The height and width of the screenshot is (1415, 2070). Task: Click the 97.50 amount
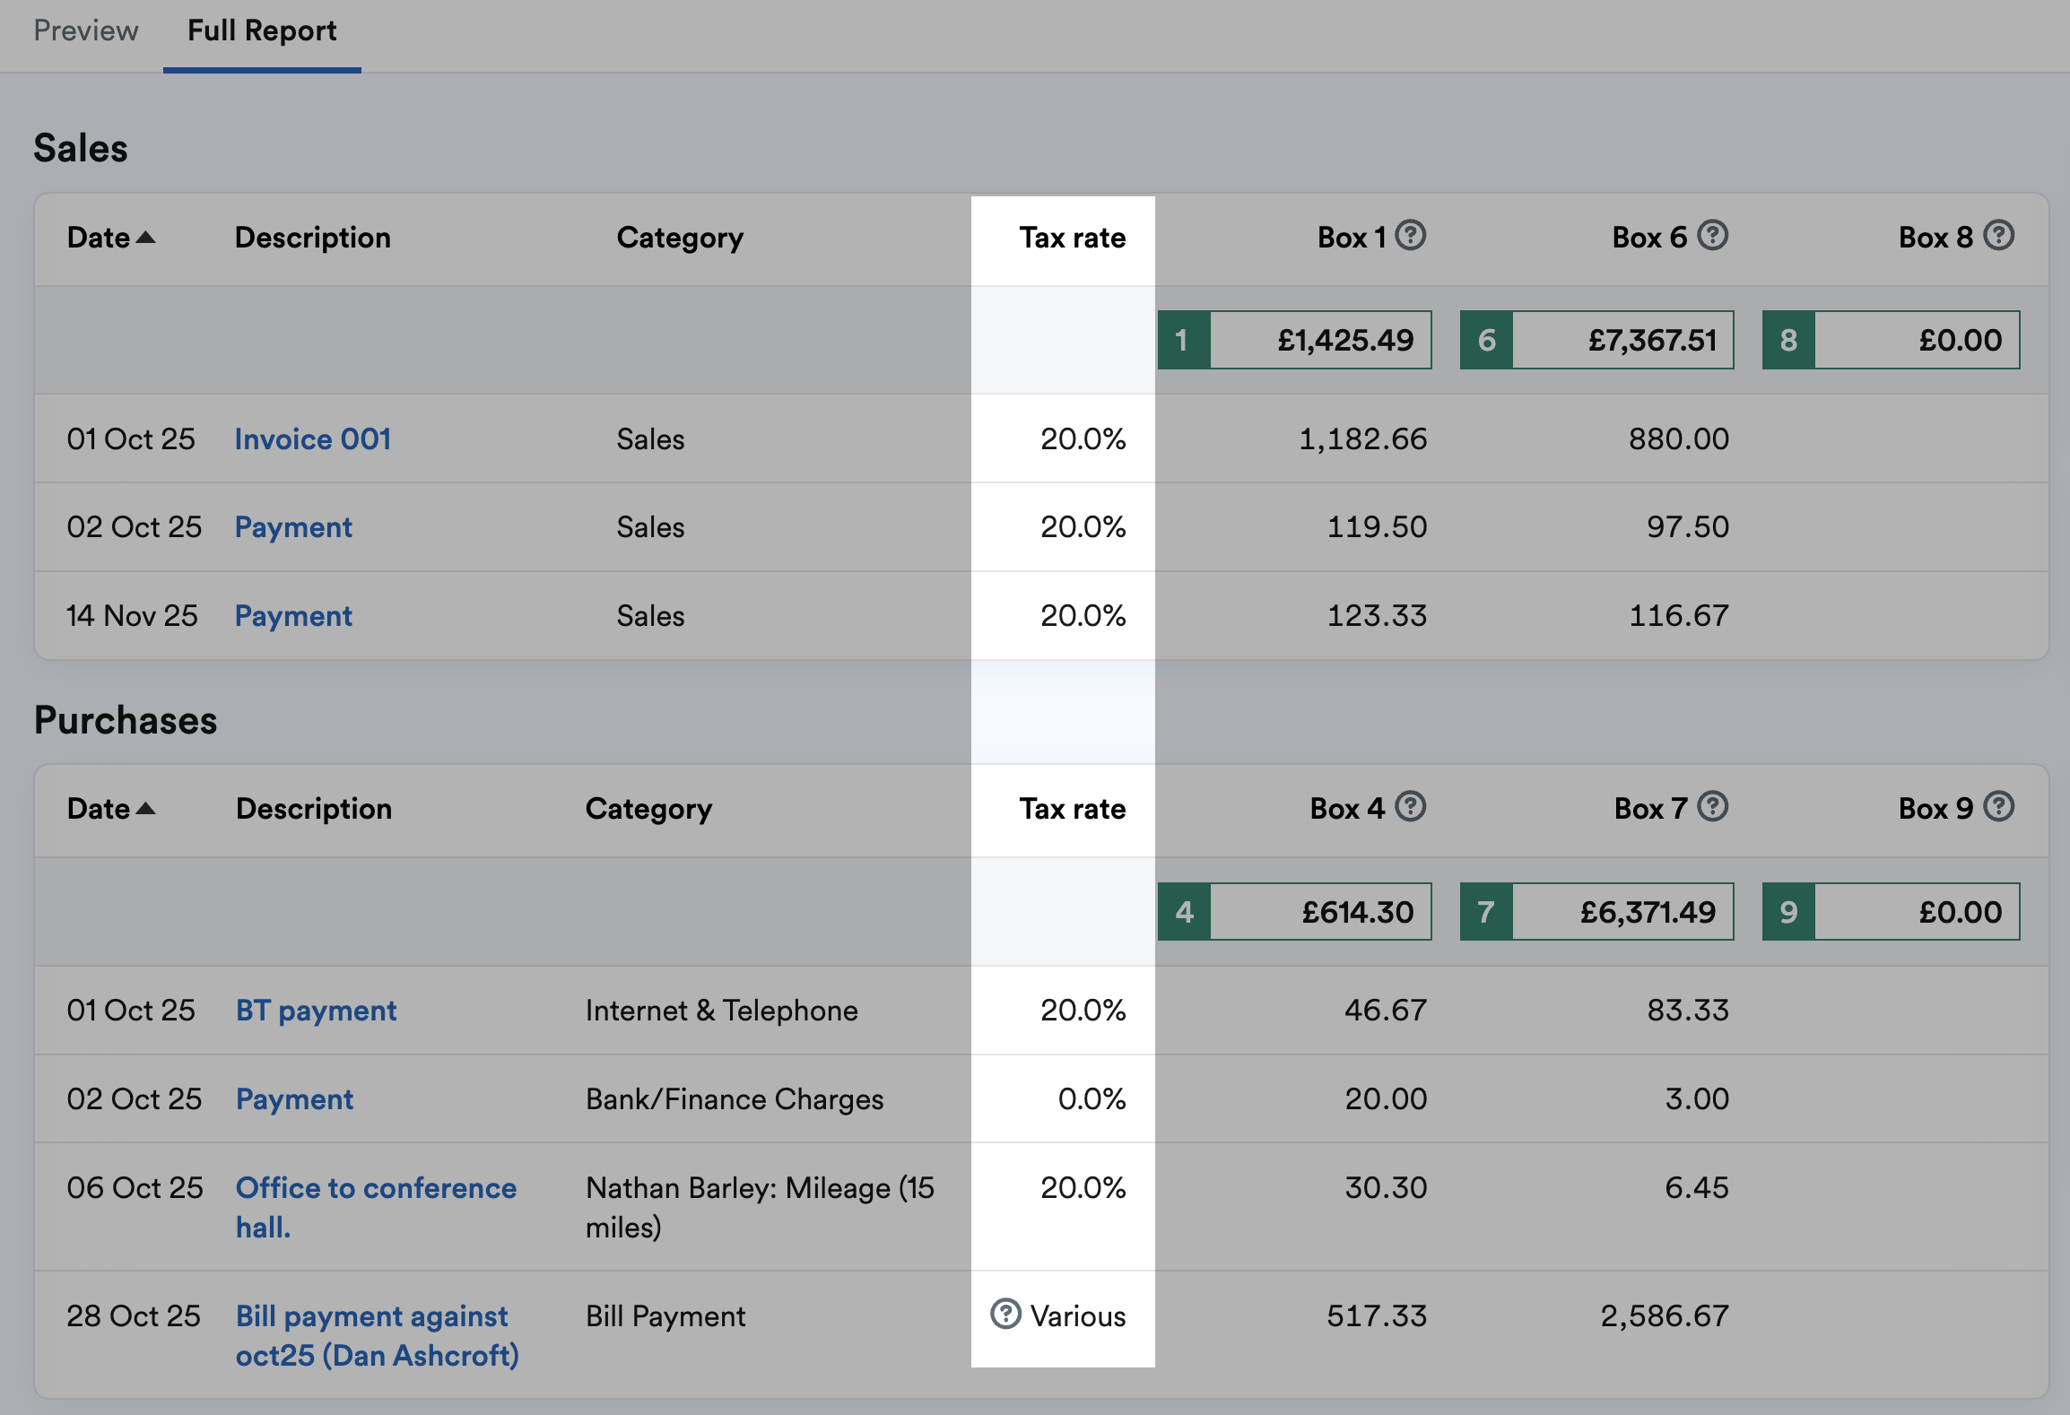(x=1688, y=526)
